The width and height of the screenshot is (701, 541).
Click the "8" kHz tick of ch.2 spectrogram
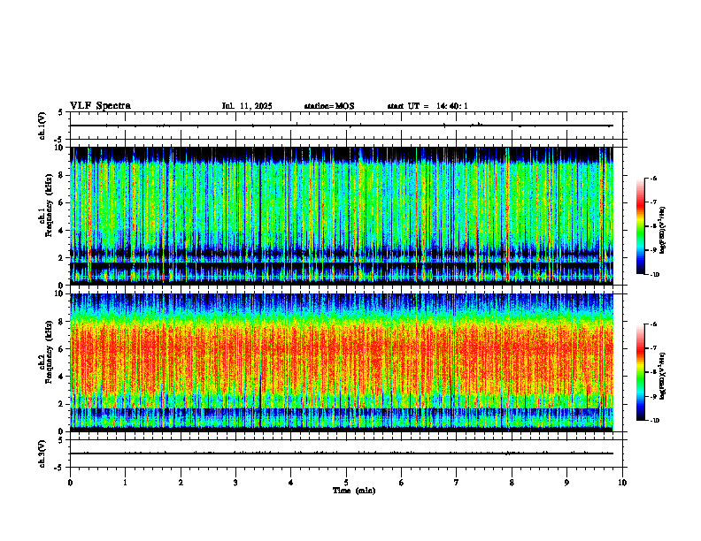(x=62, y=322)
